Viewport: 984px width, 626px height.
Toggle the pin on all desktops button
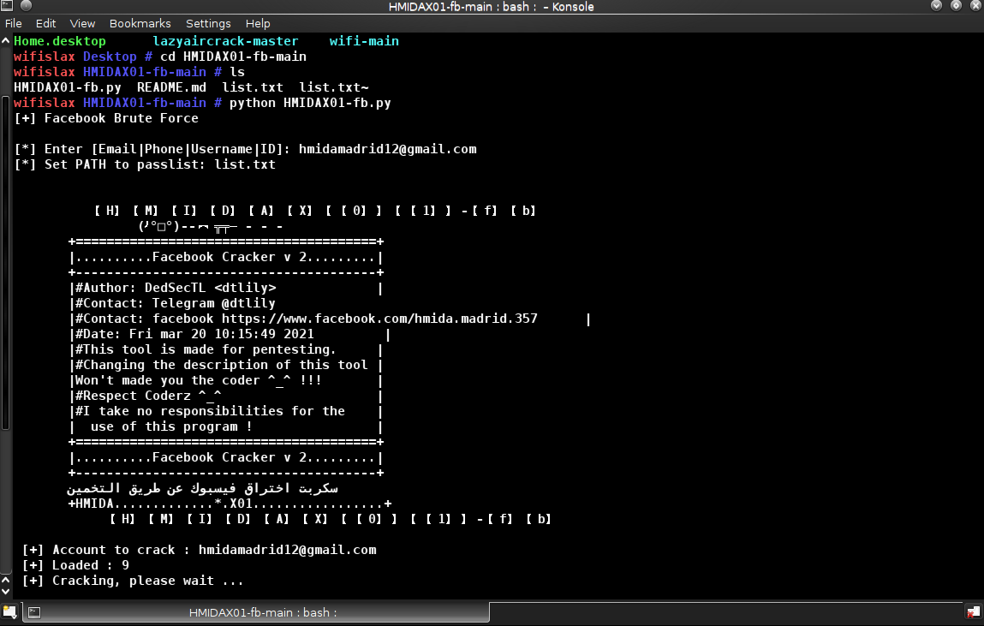tap(25, 7)
